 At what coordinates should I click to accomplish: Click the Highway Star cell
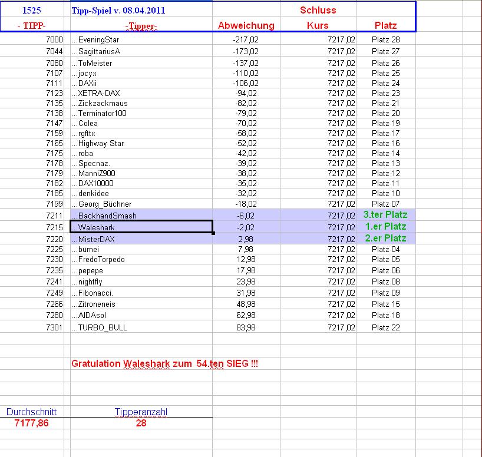pyautogui.click(x=141, y=143)
